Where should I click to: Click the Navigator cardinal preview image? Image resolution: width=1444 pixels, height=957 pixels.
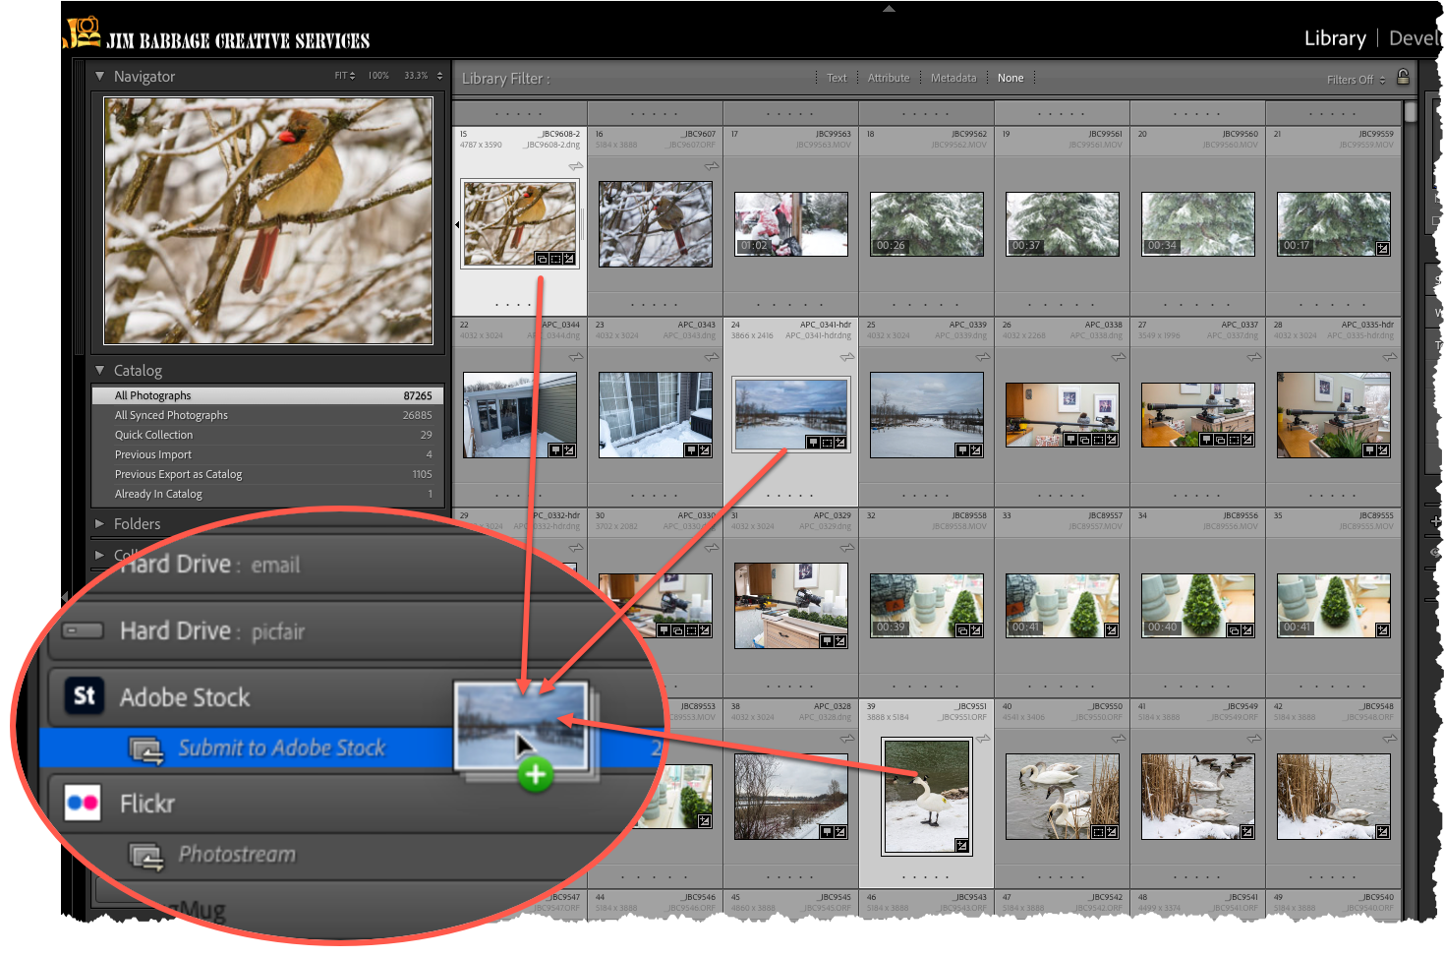[268, 220]
